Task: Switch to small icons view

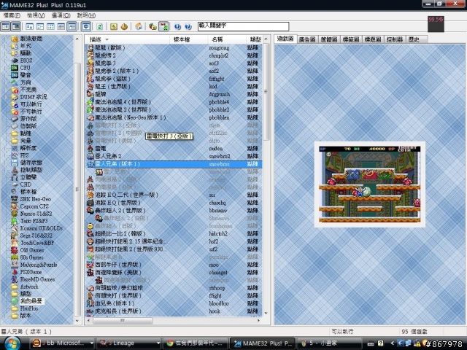Action: (40, 27)
